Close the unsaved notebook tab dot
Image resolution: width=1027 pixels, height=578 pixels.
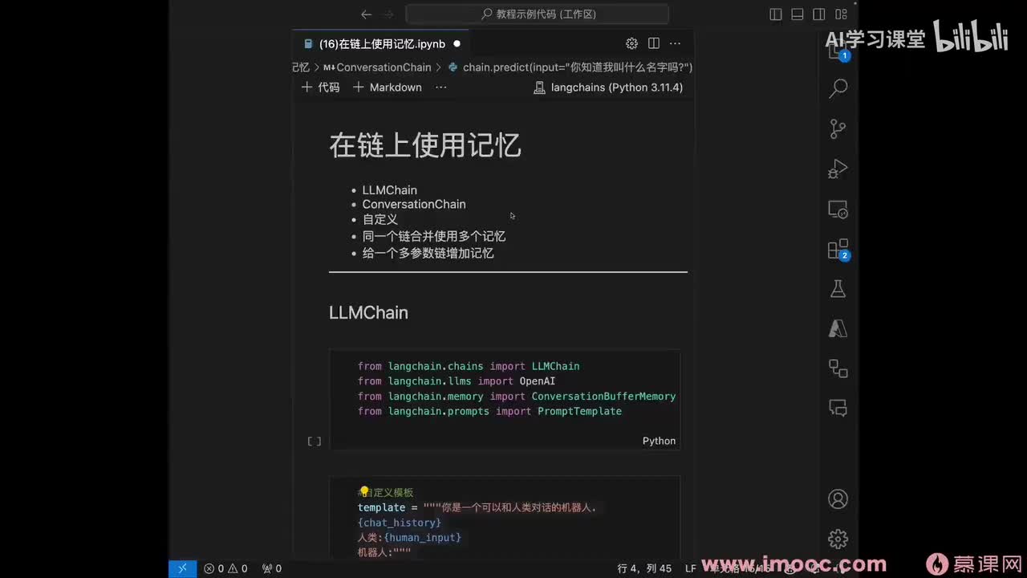coord(457,44)
